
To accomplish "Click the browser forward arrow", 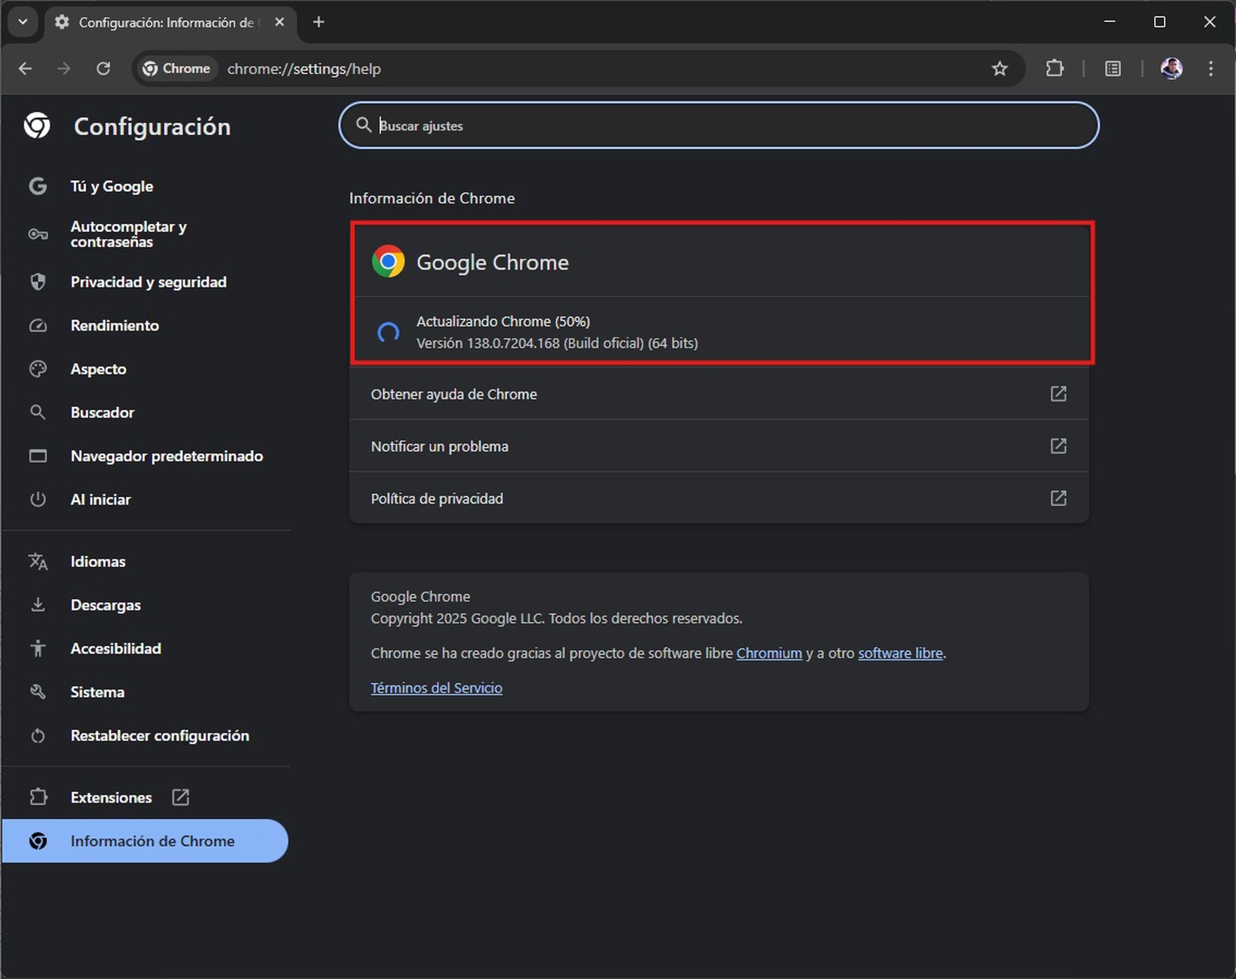I will click(x=64, y=69).
